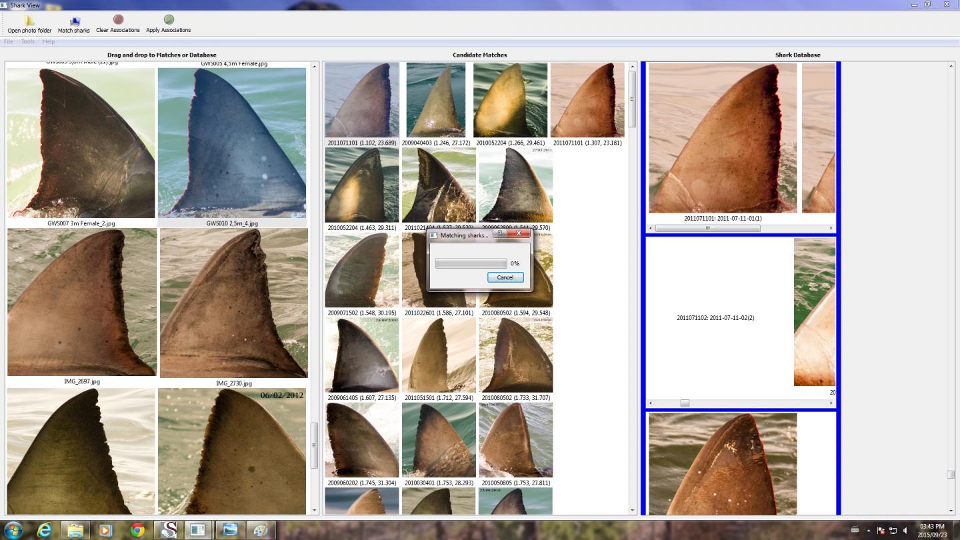Open Windows Explorer from the taskbar

coord(75,530)
